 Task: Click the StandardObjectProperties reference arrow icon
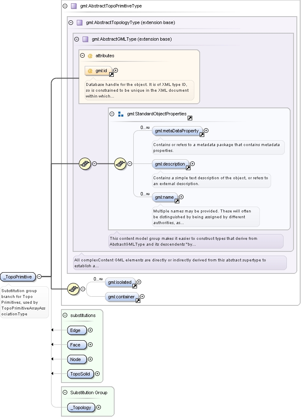coord(190,118)
